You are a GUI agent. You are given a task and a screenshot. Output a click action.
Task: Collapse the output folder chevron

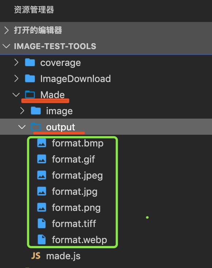tap(22, 127)
